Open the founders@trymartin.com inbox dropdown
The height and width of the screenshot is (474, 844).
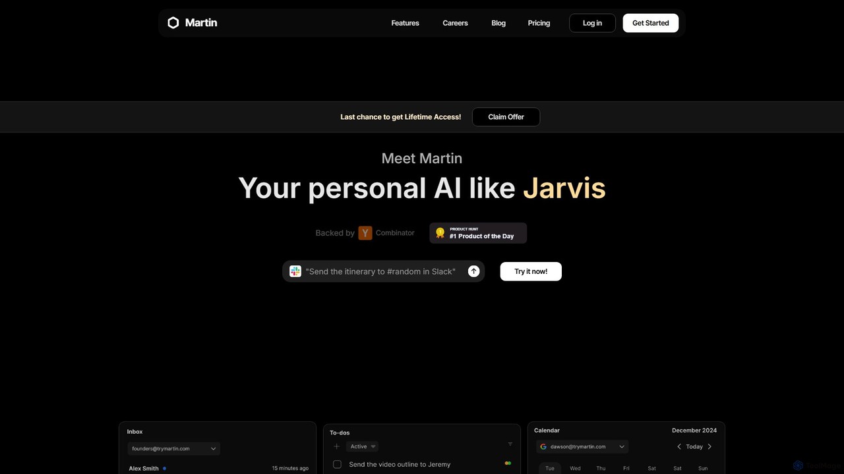pos(173,448)
